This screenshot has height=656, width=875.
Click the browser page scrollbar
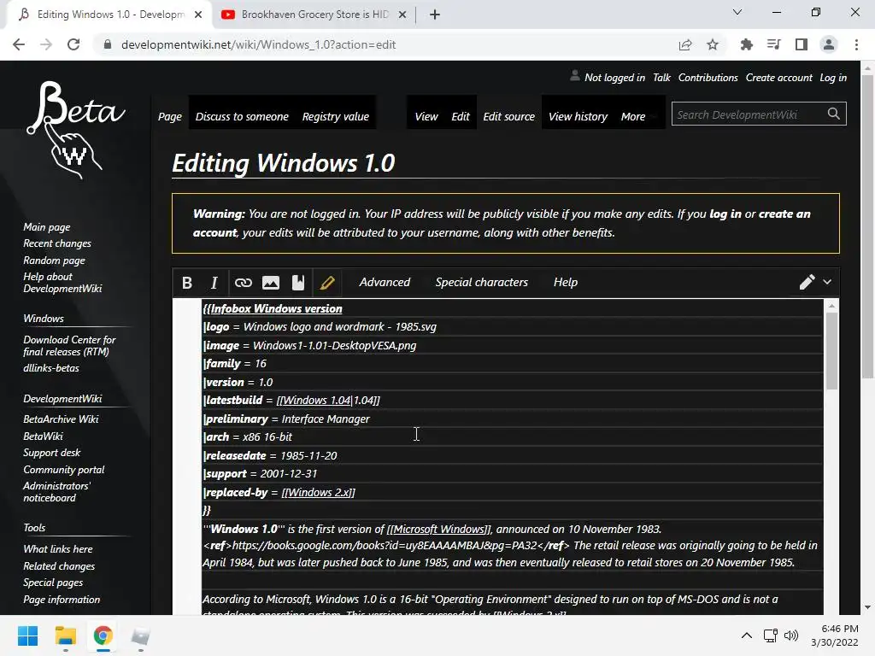868,225
